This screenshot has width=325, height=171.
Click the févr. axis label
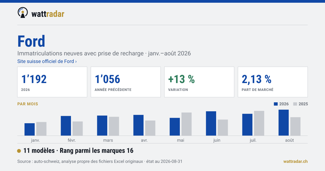pyautogui.click(x=72, y=140)
